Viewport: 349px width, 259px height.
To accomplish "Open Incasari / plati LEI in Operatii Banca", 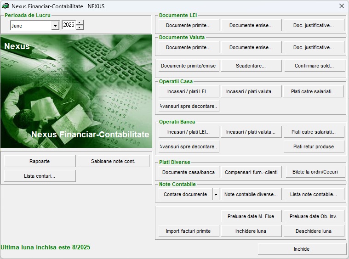I will point(189,132).
